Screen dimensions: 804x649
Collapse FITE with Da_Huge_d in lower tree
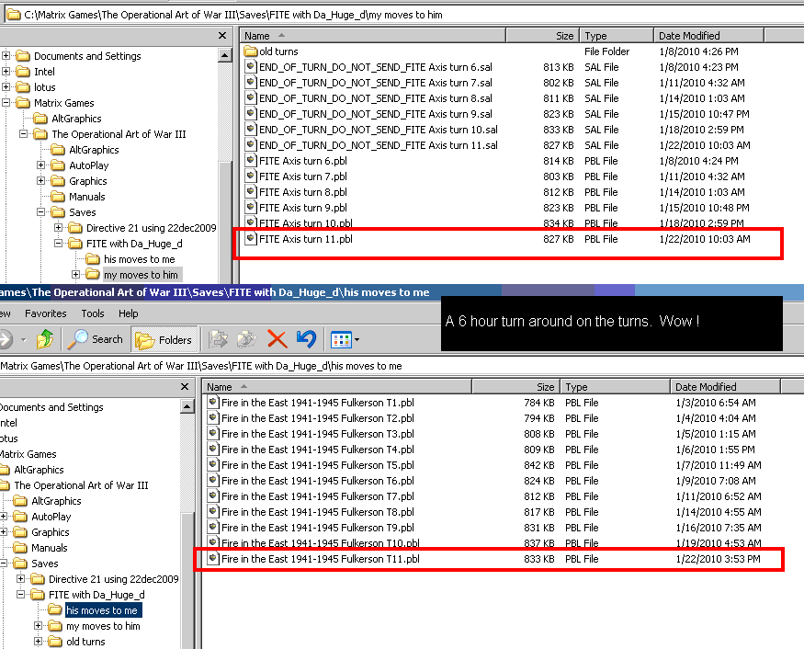[20, 594]
